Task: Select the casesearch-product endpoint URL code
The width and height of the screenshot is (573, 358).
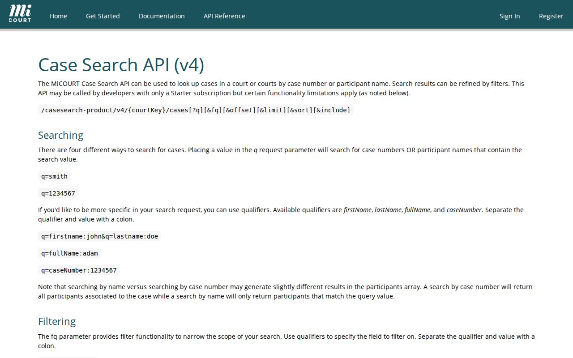Action: [196, 110]
